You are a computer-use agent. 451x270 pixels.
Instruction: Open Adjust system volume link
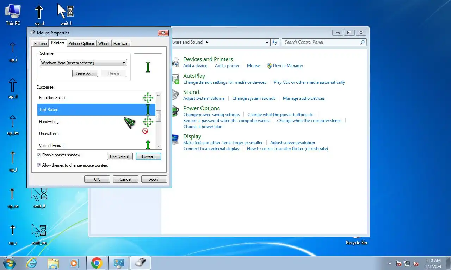pos(204,98)
